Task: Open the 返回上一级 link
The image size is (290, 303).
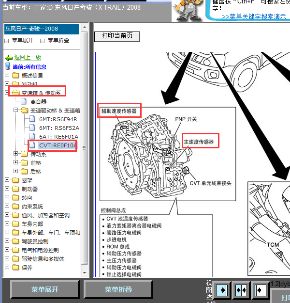Action: [28, 57]
